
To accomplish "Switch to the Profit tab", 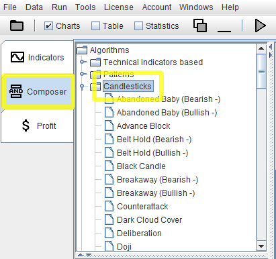I will pyautogui.click(x=38, y=125).
